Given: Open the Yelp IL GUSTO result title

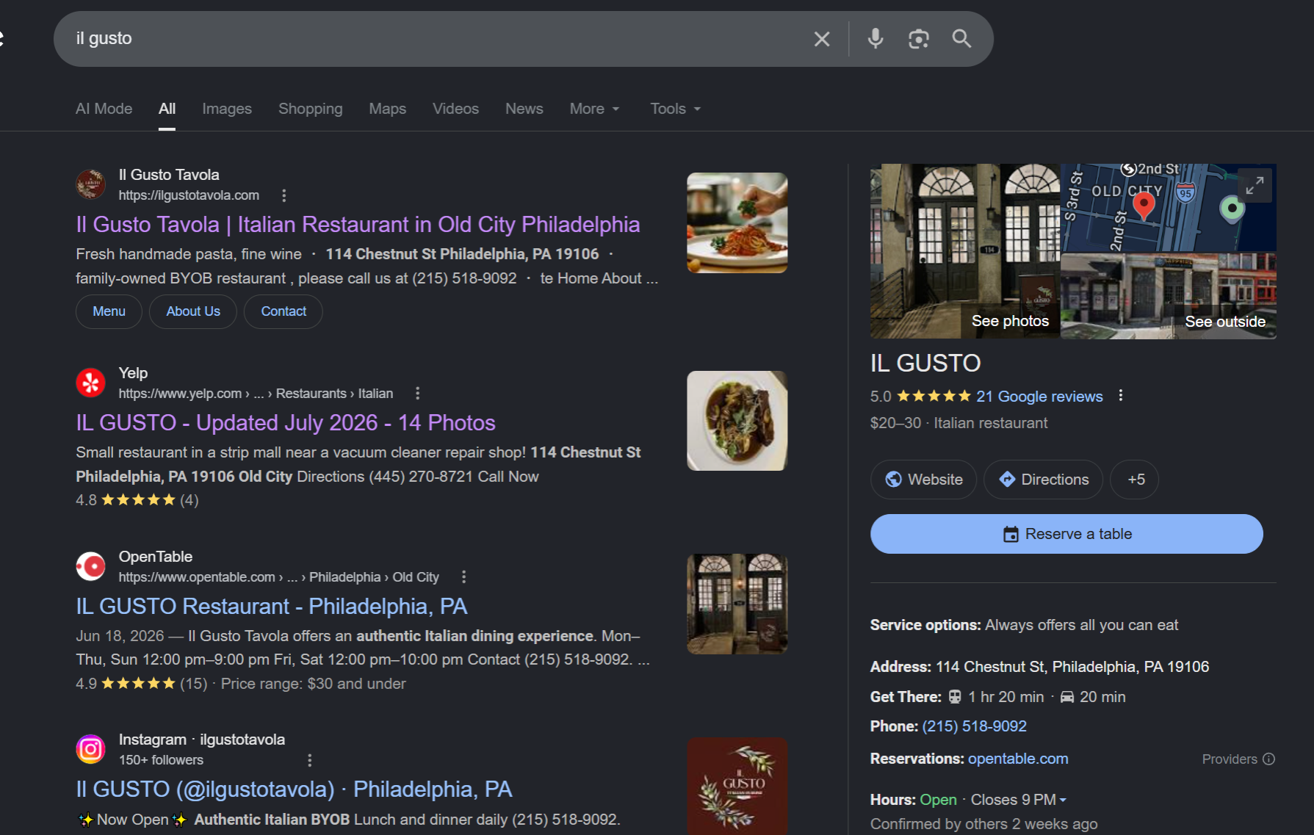Looking at the screenshot, I should [x=286, y=423].
